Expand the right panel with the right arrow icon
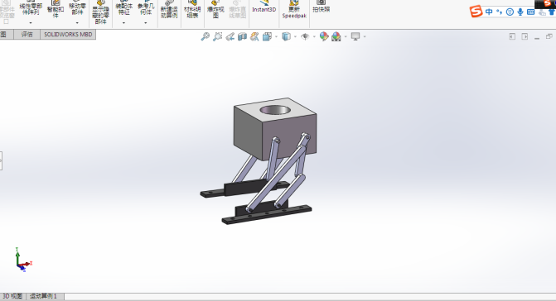The width and height of the screenshot is (556, 301). [525, 36]
